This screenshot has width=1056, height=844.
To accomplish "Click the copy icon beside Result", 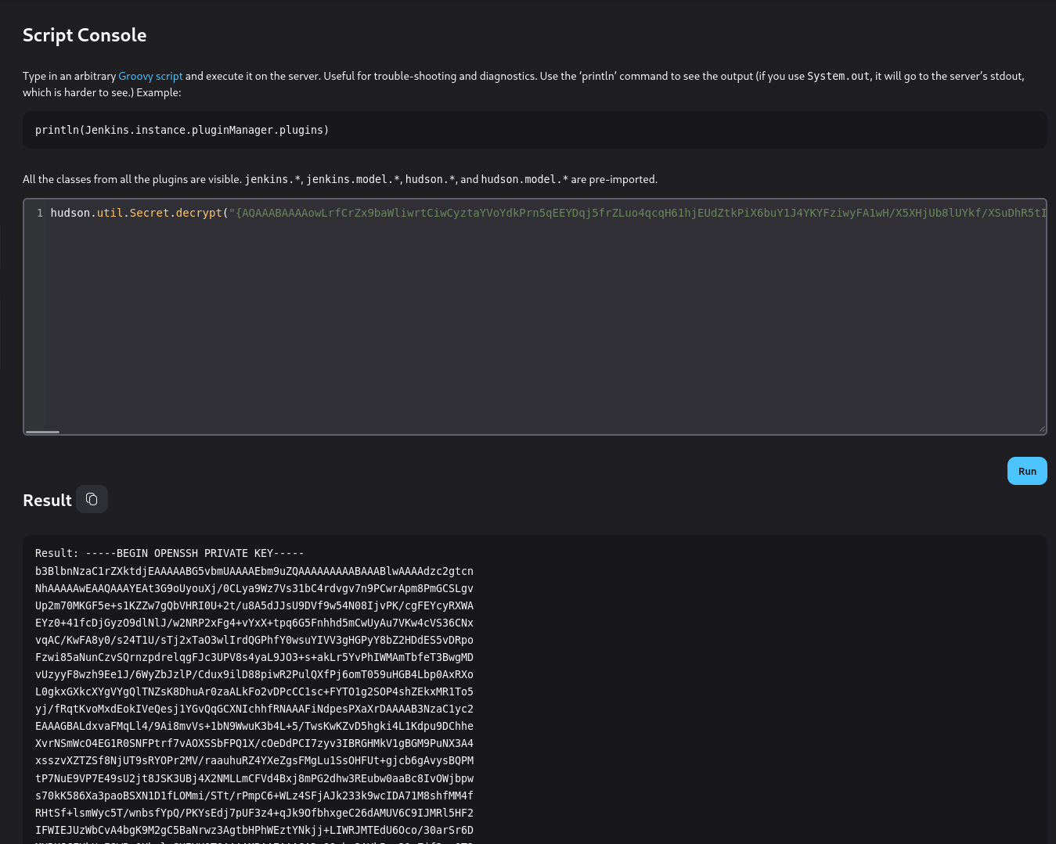I will (x=92, y=499).
